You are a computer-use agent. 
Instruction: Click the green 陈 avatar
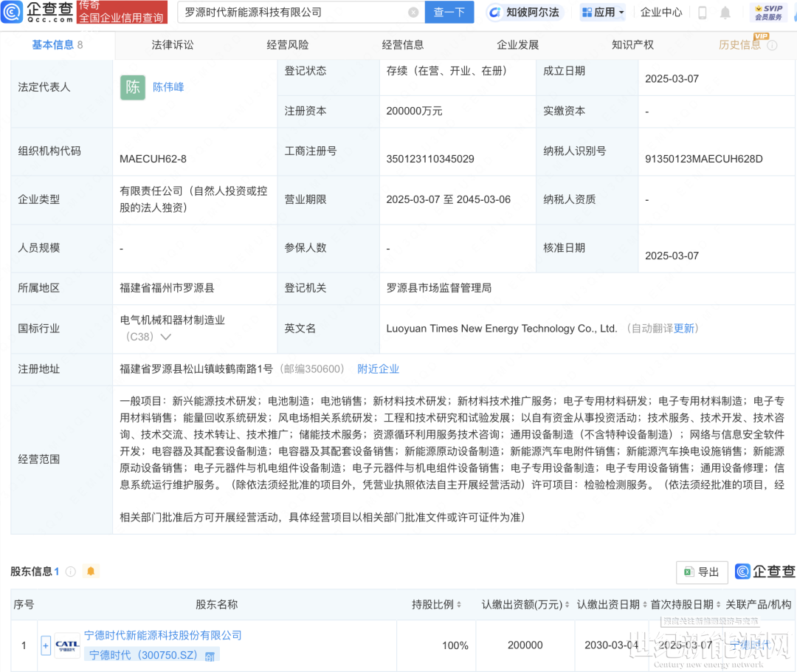pyautogui.click(x=133, y=87)
